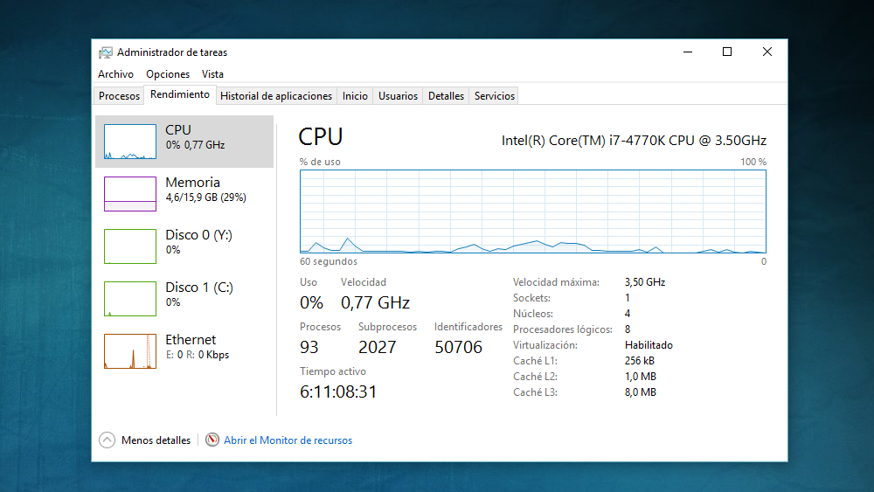874x492 pixels.
Task: Click the Procesadores lógicos label
Action: pyautogui.click(x=562, y=329)
